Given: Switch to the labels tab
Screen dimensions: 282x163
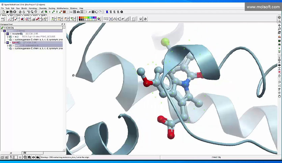Looking at the screenshot, I should point(19,15).
